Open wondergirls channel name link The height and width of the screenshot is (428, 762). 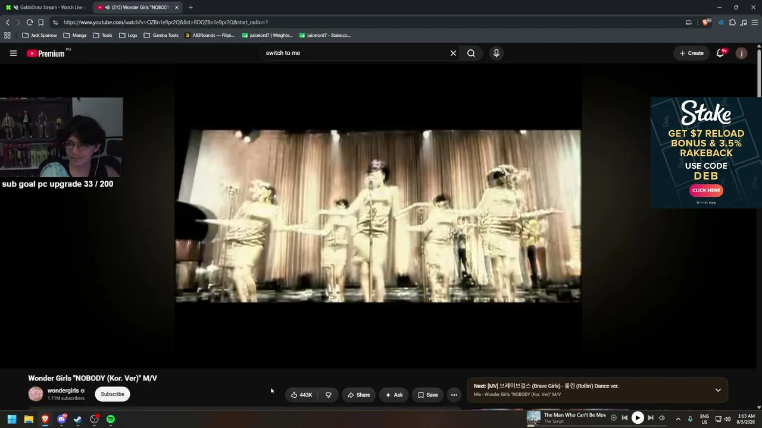click(63, 391)
